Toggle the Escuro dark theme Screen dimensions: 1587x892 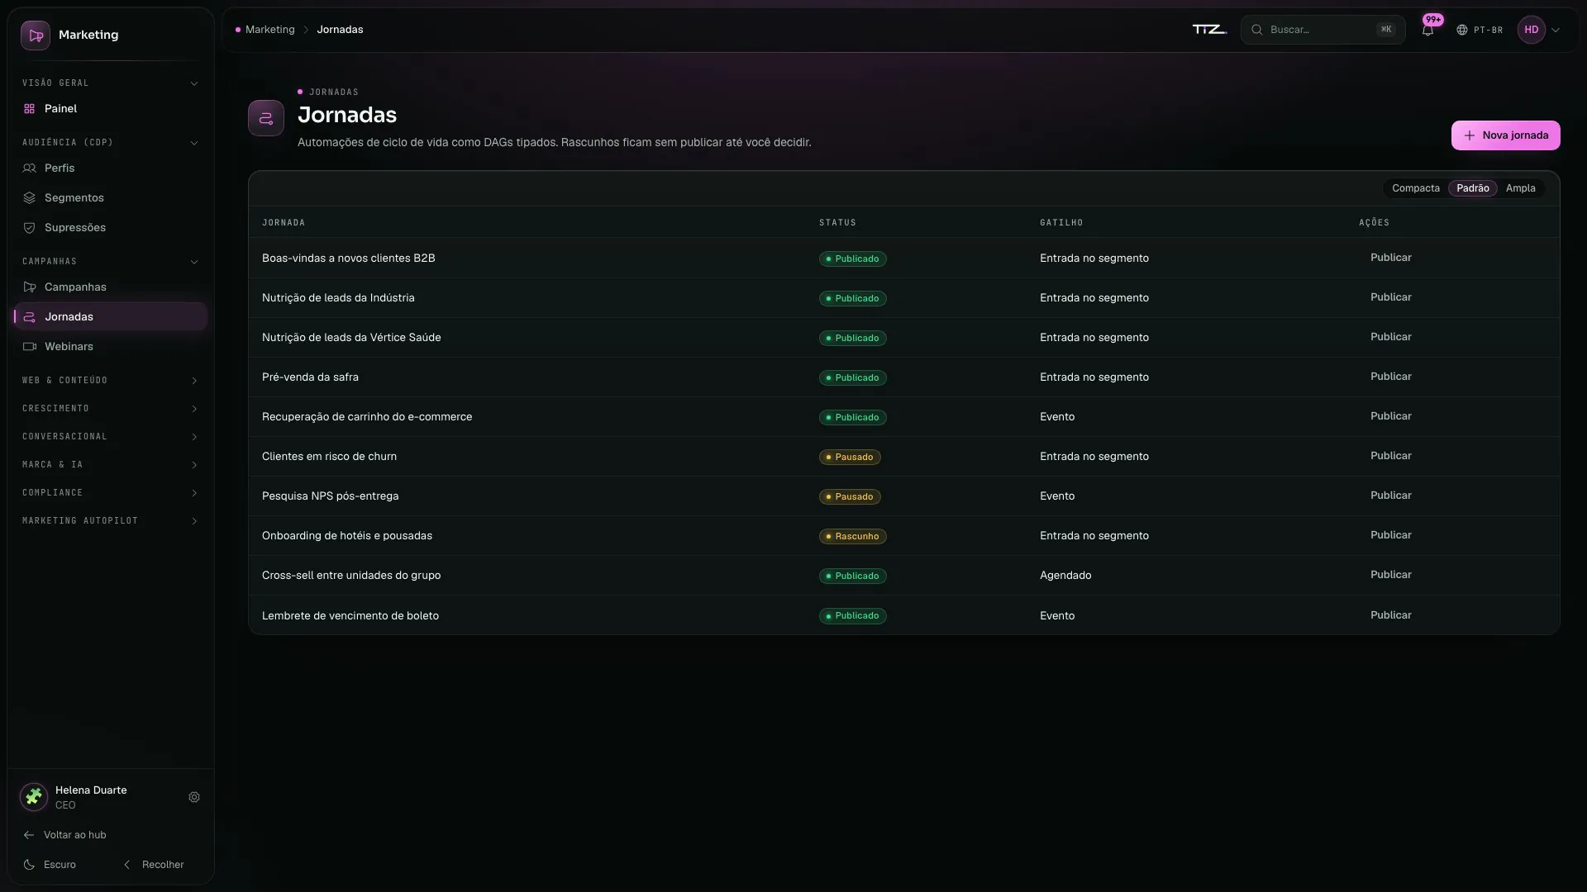tap(50, 865)
